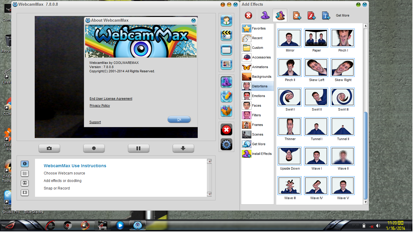
Task: Start recording with the round record button
Action: pyautogui.click(x=94, y=148)
